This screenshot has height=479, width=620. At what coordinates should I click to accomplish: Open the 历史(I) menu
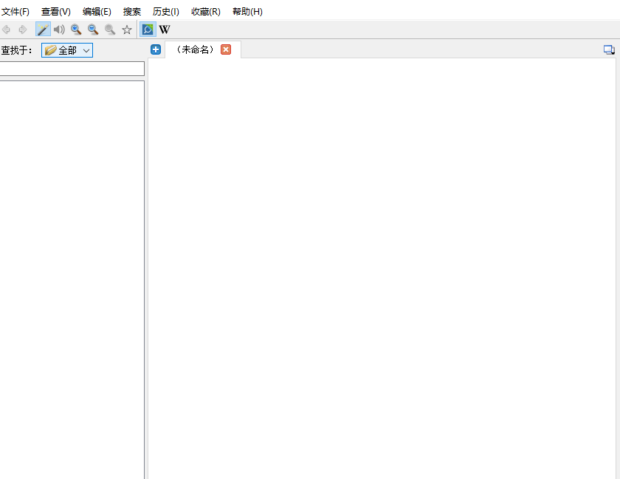[x=165, y=12]
